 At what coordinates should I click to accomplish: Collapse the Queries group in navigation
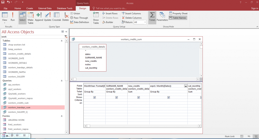click(x=62, y=81)
